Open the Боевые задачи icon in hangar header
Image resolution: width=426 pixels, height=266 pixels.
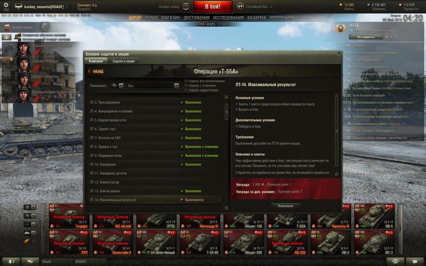point(6,27)
